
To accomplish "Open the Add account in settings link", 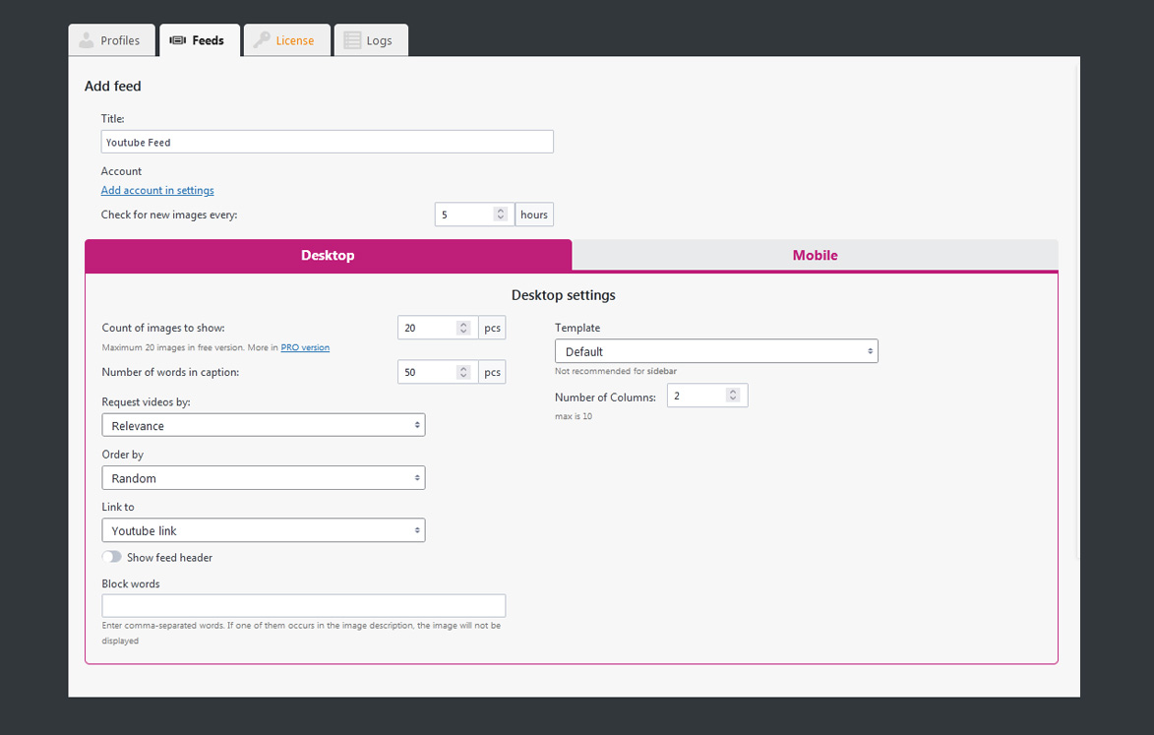I will [157, 190].
